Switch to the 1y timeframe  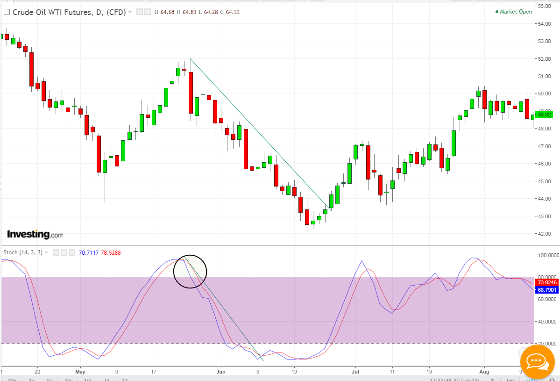pyautogui.click(x=50, y=380)
